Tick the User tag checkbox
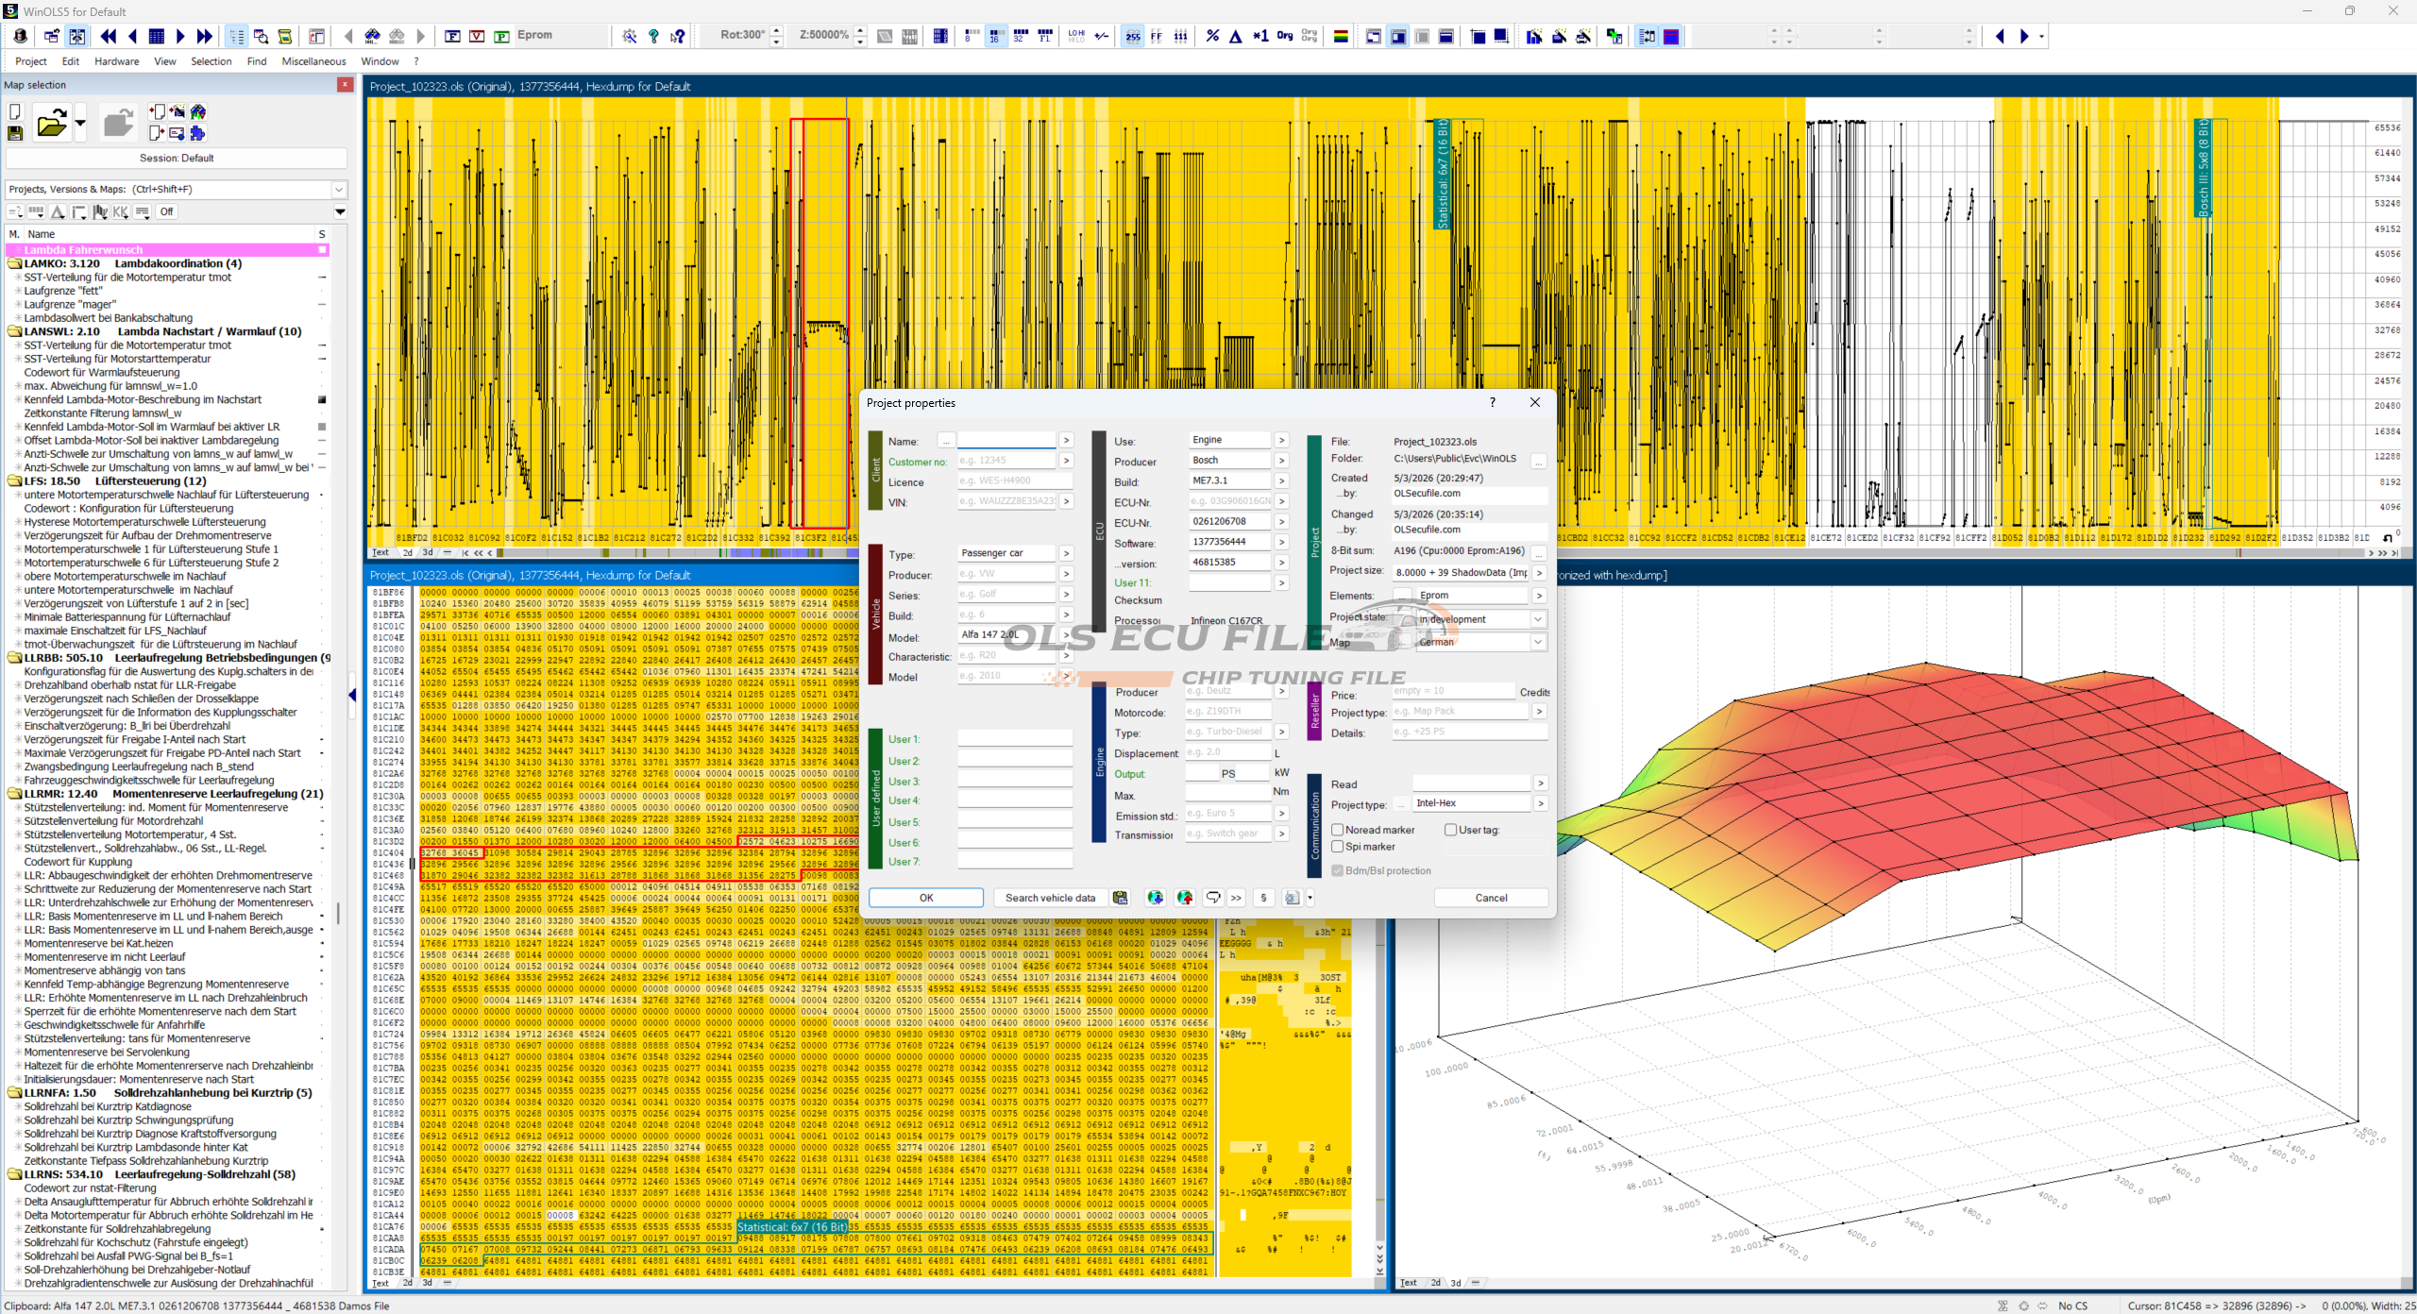2417x1314 pixels. pyautogui.click(x=1451, y=830)
